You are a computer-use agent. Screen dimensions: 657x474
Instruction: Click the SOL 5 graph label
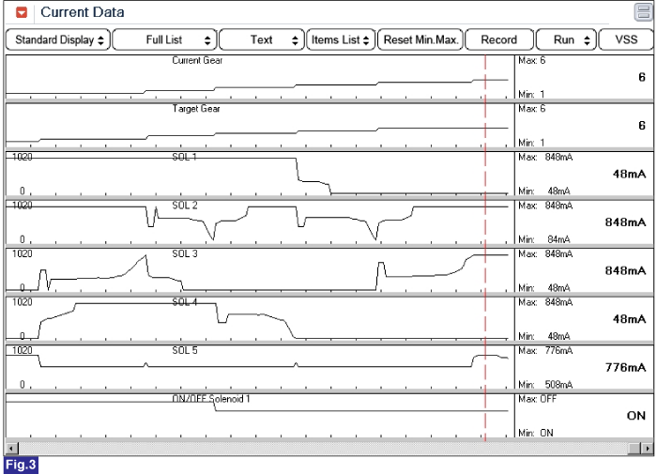point(184,350)
